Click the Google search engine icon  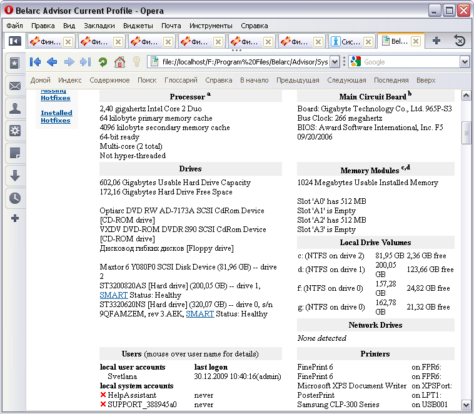click(355, 62)
